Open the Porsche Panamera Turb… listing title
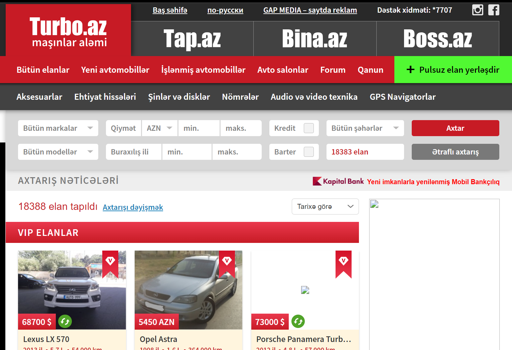 [x=304, y=339]
